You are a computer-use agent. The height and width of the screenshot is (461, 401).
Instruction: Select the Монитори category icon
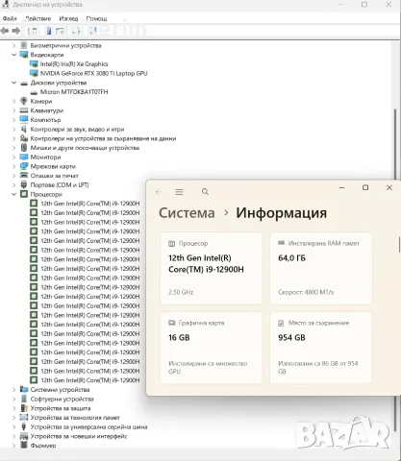coord(24,157)
